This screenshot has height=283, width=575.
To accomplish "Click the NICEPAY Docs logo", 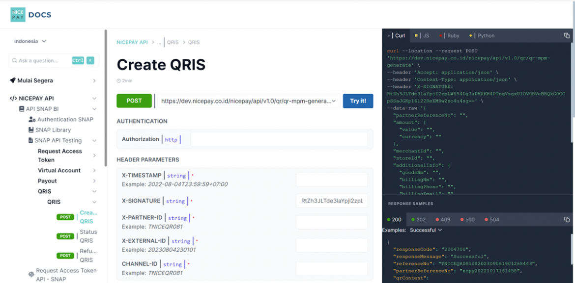I will pos(30,15).
